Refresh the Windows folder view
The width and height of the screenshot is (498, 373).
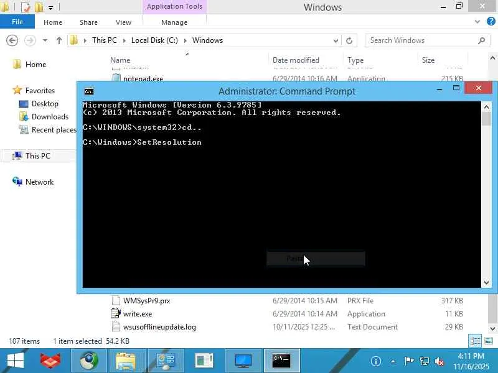click(x=349, y=40)
